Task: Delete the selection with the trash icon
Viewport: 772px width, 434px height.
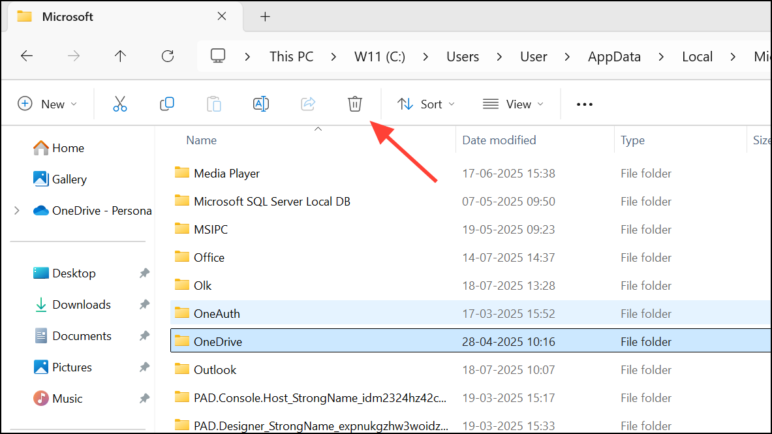Action: coord(354,104)
